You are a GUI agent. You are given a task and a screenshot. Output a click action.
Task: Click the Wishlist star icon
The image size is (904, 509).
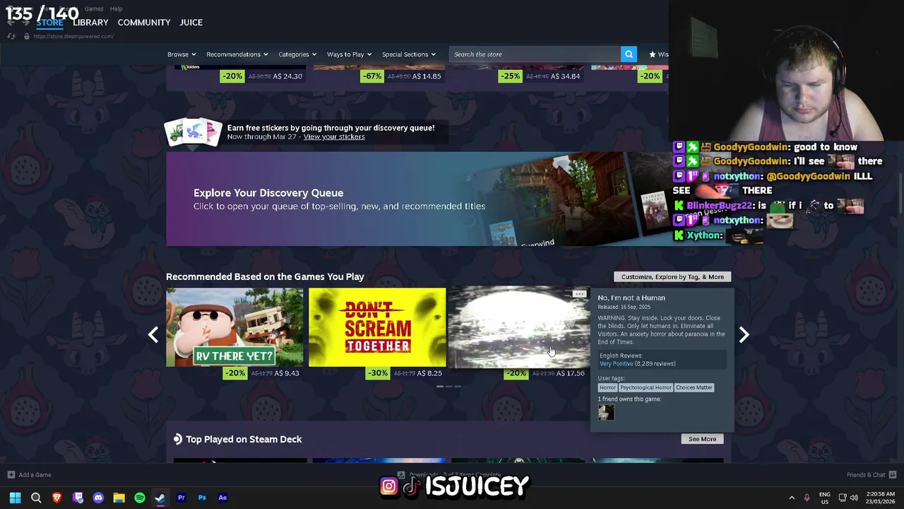click(653, 54)
